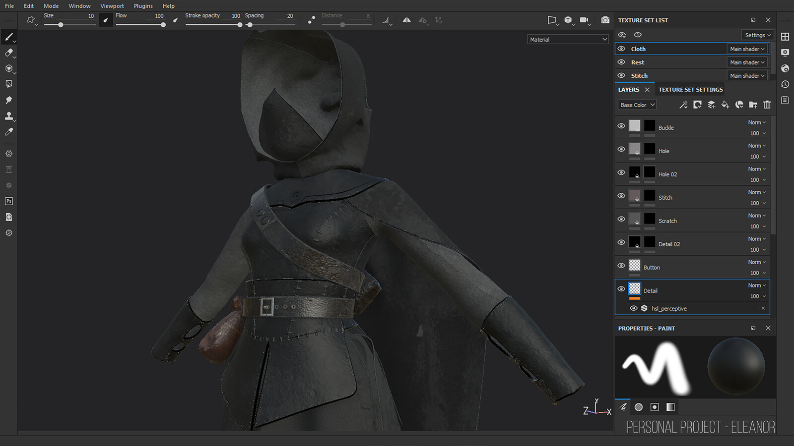This screenshot has width=794, height=446.
Task: Select the Scratch layer
Action: tap(667, 221)
